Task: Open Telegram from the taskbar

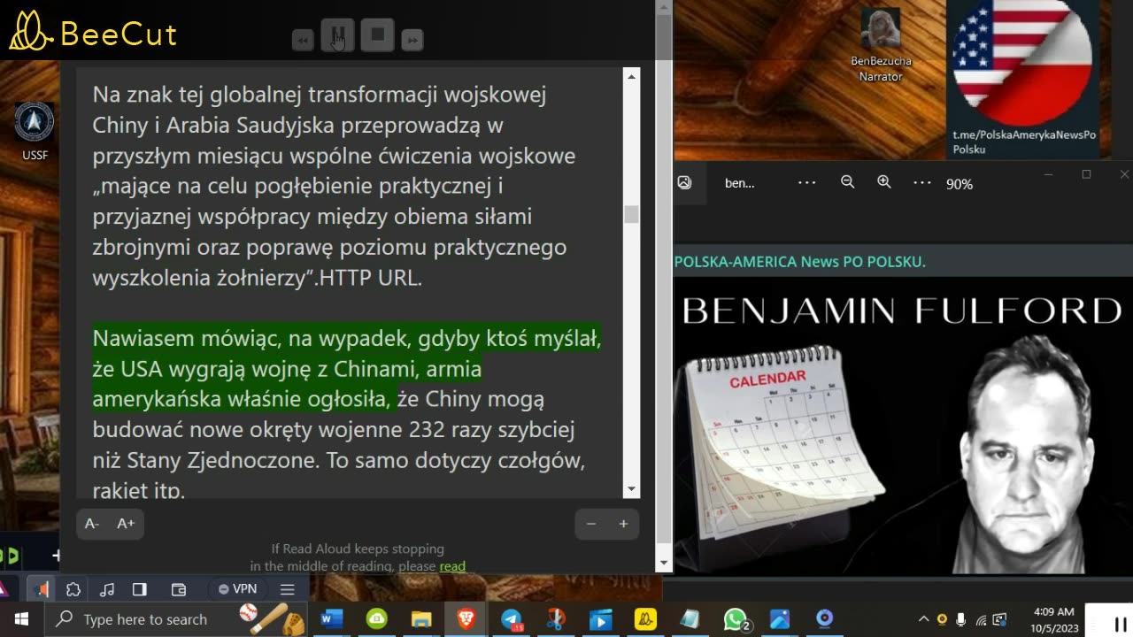Action: (512, 619)
